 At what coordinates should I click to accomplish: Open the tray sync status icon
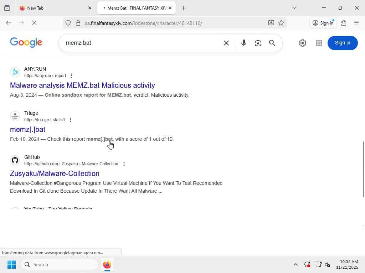307,264
